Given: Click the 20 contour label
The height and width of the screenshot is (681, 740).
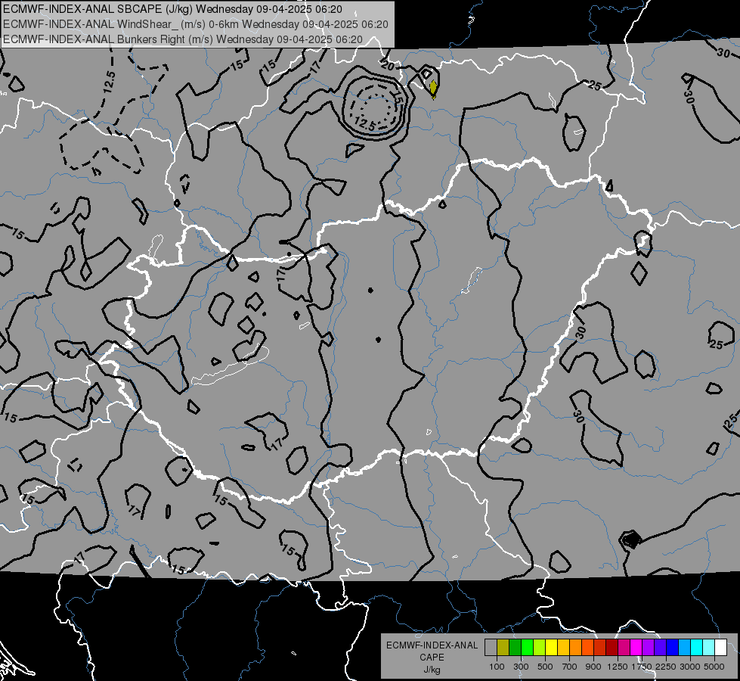Looking at the screenshot, I should [x=388, y=66].
